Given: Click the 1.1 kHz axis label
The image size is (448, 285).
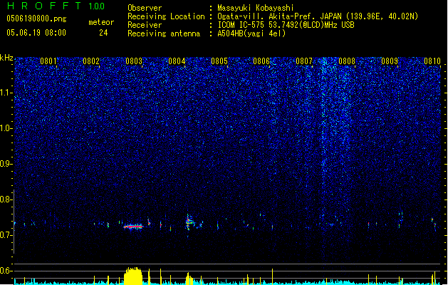Looking at the screenshot, I should point(6,93).
